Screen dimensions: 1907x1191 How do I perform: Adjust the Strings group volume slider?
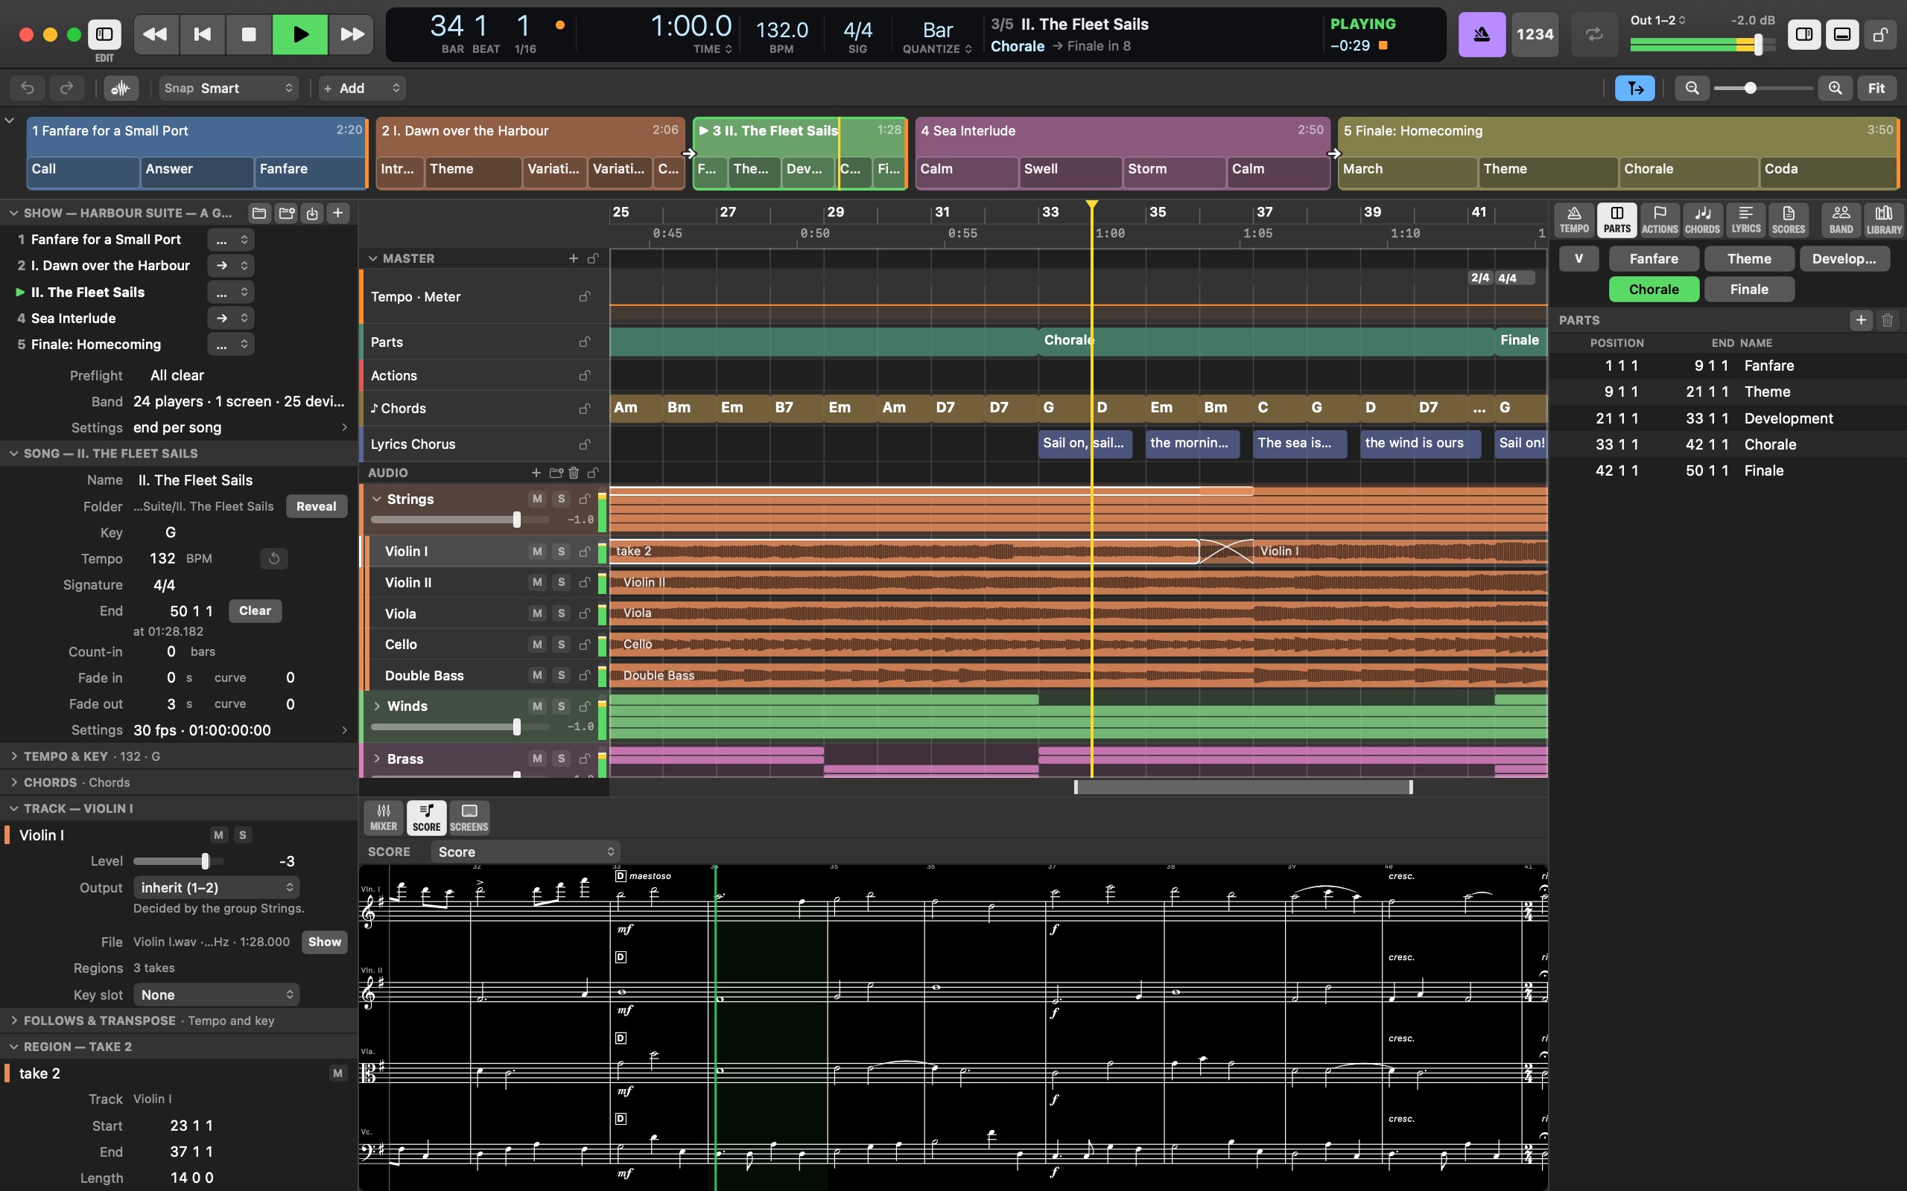tap(460, 519)
